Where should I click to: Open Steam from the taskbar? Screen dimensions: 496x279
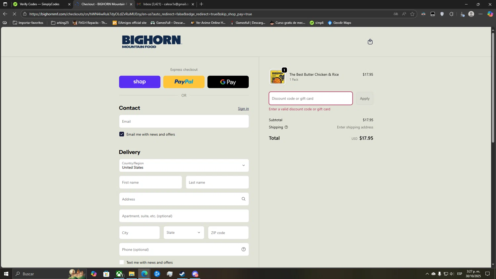182,274
